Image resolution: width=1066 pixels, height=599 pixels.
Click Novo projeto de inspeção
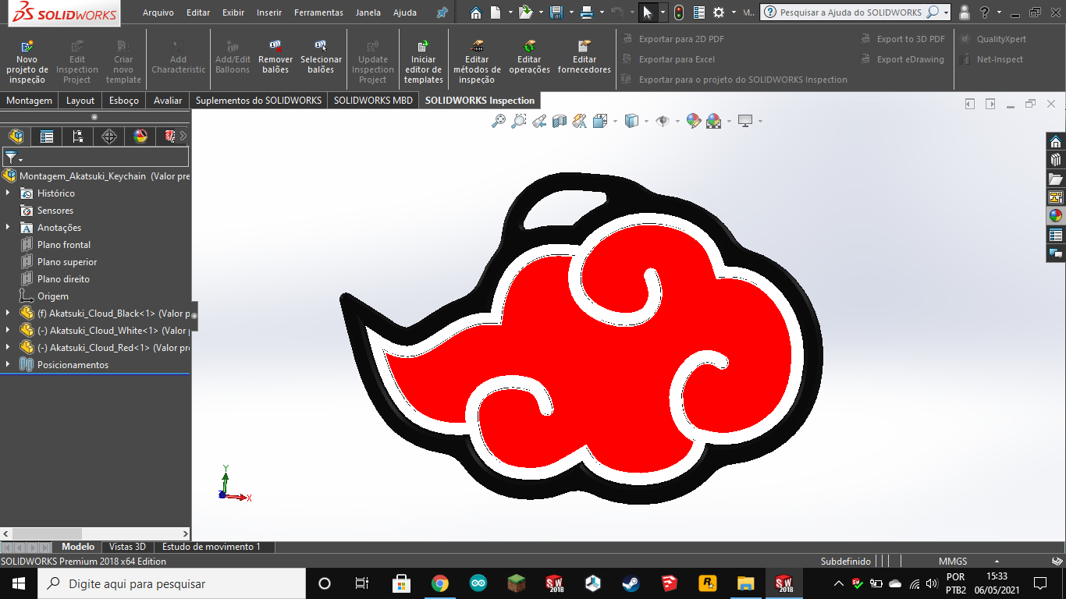tap(27, 60)
